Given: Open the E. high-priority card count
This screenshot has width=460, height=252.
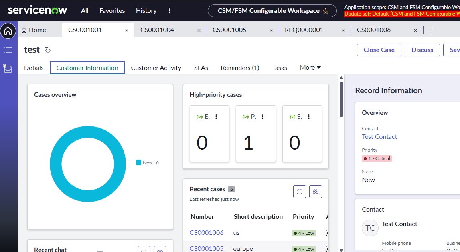Looking at the screenshot, I should tap(202, 143).
